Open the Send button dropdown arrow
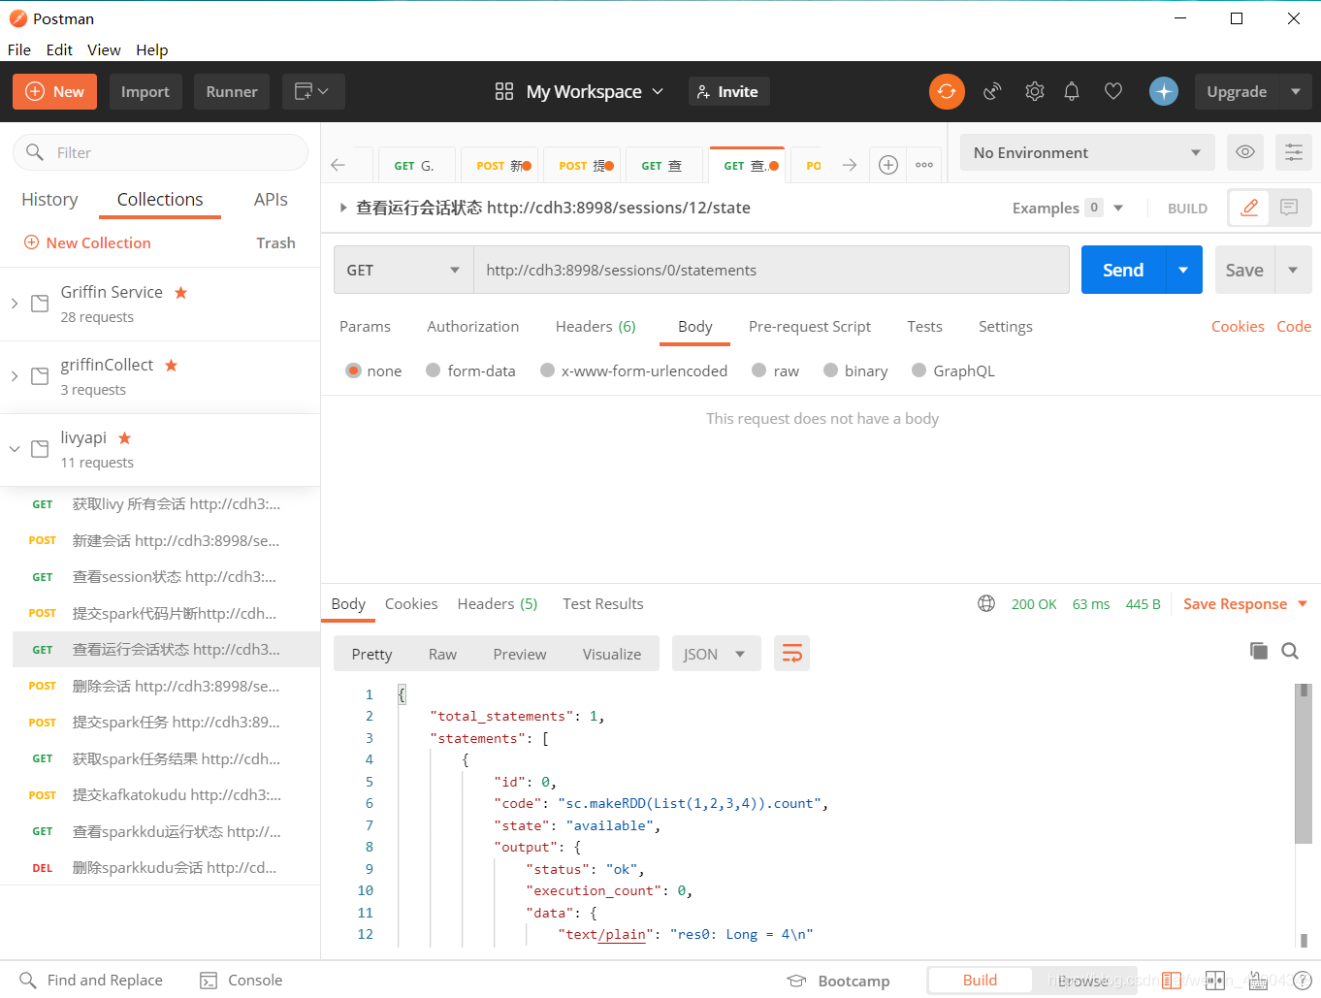Image resolution: width=1321 pixels, height=998 pixels. [x=1183, y=270]
